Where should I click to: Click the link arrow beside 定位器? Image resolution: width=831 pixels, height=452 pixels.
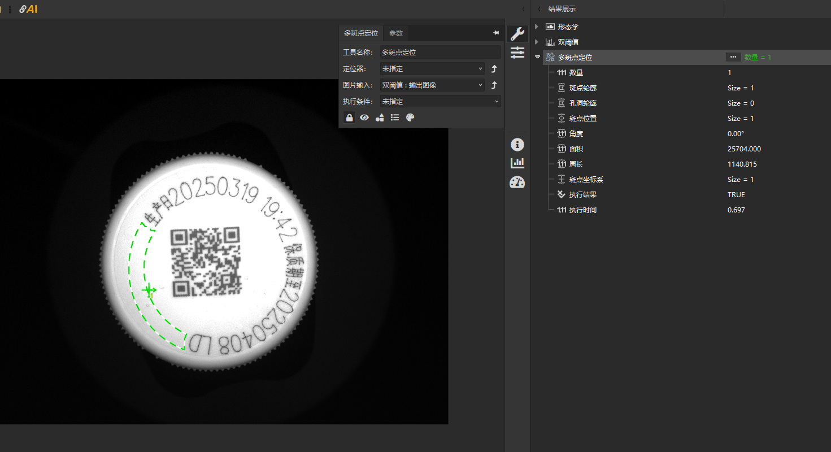tap(493, 69)
